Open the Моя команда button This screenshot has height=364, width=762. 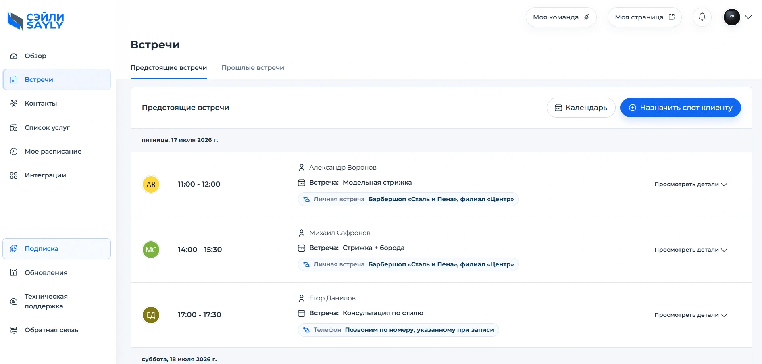point(561,17)
